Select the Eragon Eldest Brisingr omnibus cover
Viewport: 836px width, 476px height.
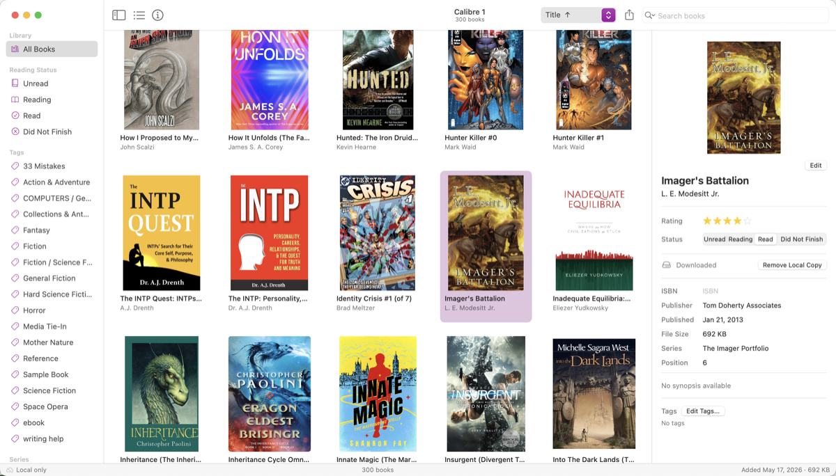pos(270,394)
